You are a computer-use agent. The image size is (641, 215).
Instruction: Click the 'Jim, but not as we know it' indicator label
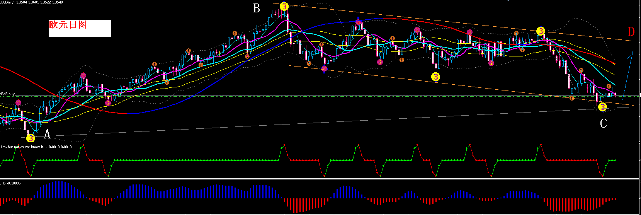36,147
